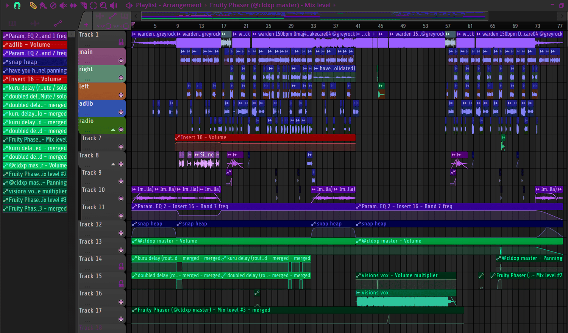The height and width of the screenshot is (333, 568).
Task: Select the Track 16 header
Action: tap(102, 297)
